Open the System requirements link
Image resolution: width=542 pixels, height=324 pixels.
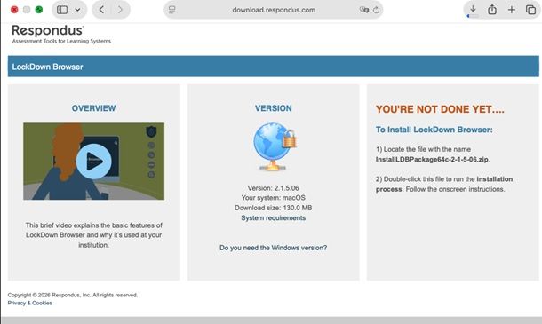pyautogui.click(x=273, y=218)
